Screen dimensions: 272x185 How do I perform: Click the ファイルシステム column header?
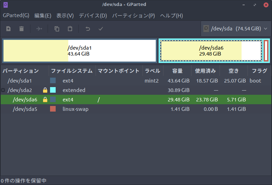point(72,71)
